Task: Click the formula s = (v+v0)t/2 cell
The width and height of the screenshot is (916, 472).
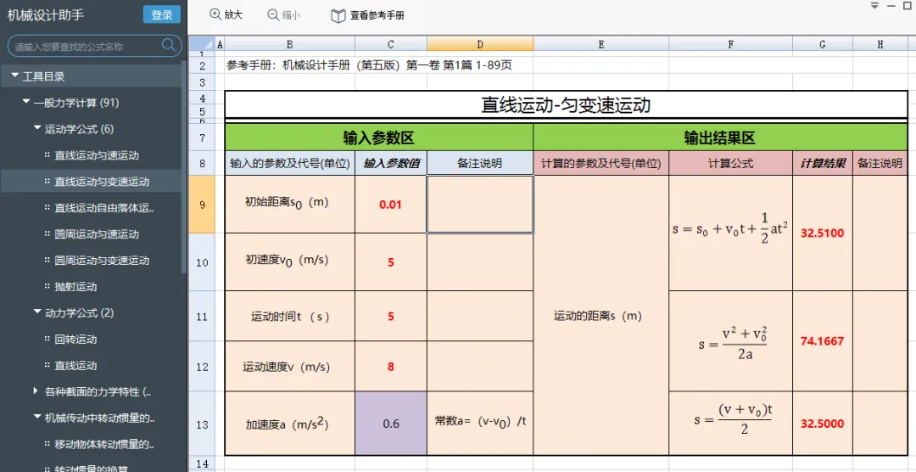Action: (x=731, y=424)
